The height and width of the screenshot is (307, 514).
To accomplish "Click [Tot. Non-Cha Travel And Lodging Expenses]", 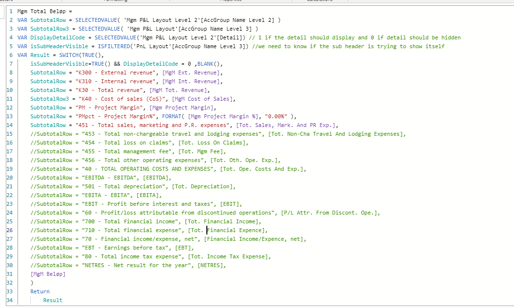I will [335, 134].
